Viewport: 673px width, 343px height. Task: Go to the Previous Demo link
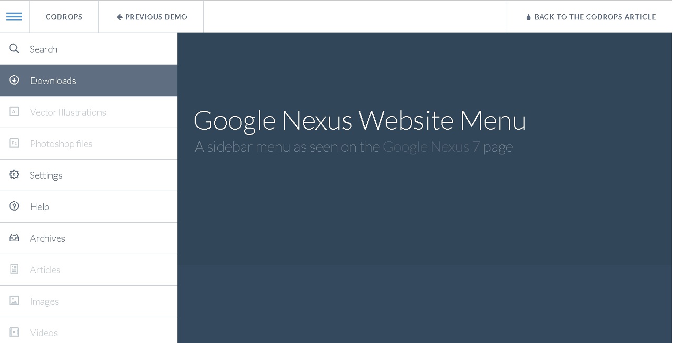click(x=152, y=17)
